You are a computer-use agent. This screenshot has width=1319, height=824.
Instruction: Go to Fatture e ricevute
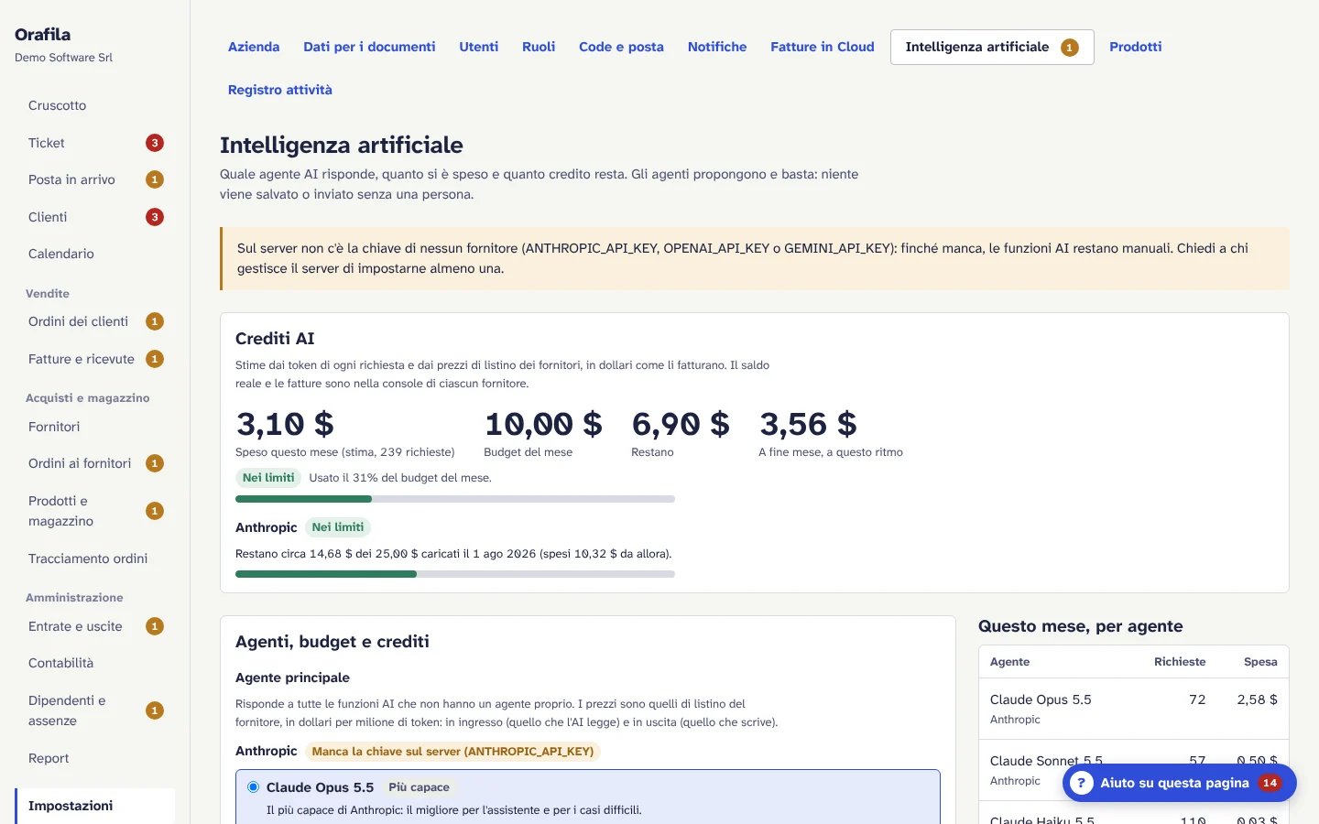(x=95, y=359)
